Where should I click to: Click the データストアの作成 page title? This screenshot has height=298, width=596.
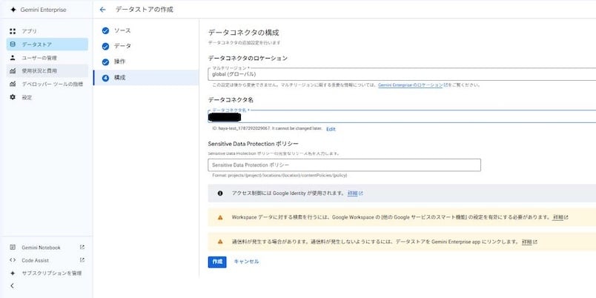(x=144, y=10)
